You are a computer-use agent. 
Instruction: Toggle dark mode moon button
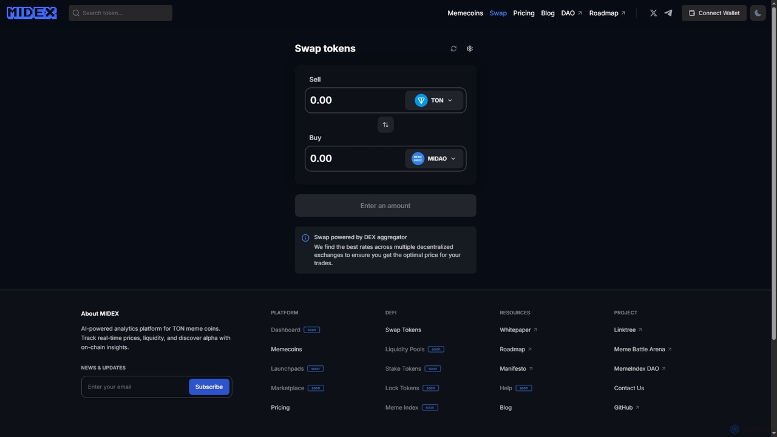point(758,13)
